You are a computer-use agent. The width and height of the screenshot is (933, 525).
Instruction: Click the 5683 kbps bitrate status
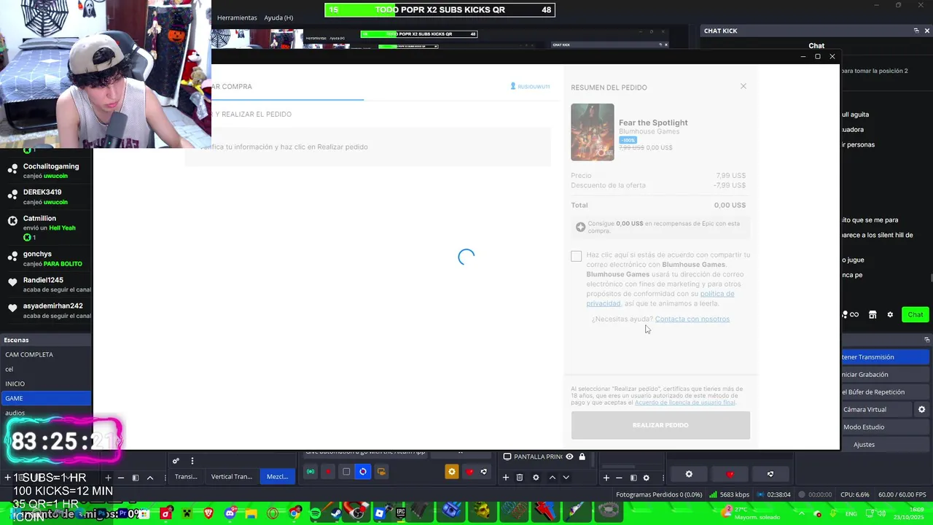(729, 494)
